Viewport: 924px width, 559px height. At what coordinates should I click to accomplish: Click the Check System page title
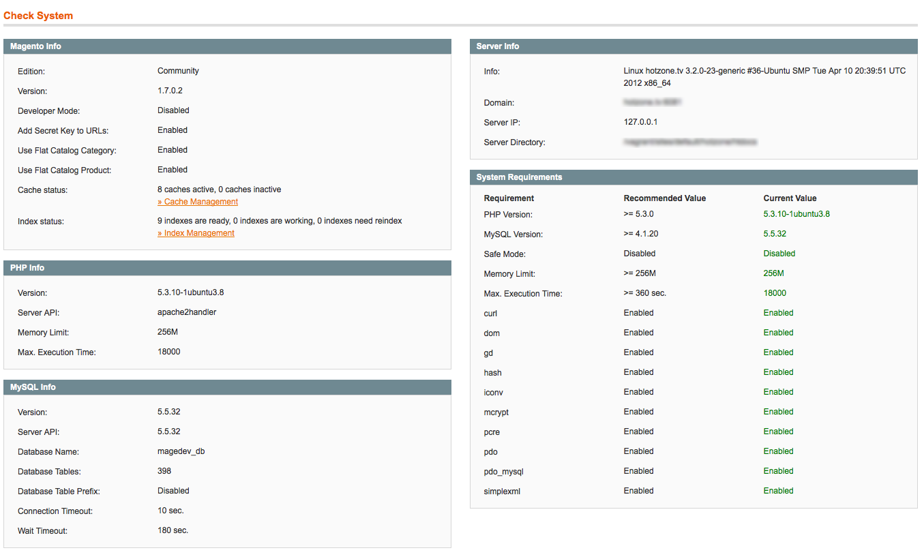(x=38, y=16)
